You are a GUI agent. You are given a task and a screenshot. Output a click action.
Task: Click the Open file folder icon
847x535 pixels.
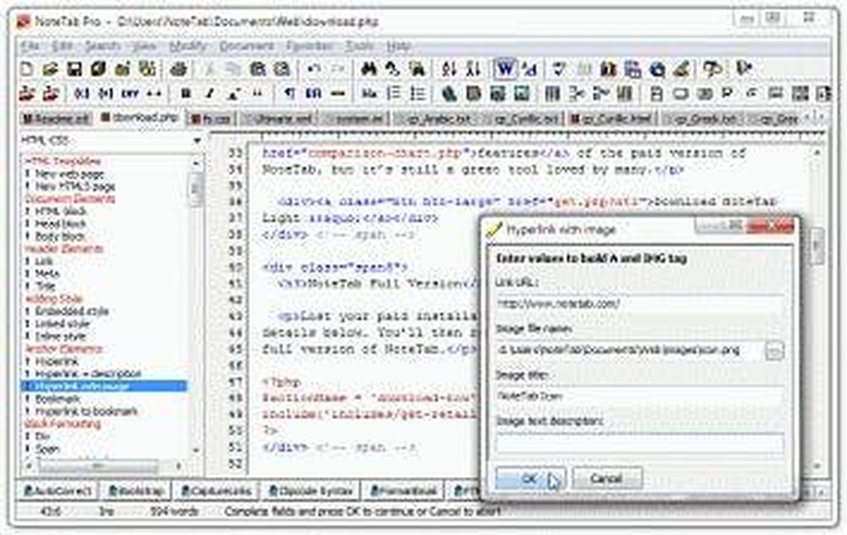(50, 69)
